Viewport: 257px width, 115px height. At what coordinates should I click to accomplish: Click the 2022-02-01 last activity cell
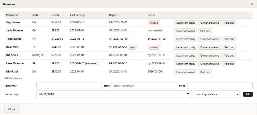[77, 47]
